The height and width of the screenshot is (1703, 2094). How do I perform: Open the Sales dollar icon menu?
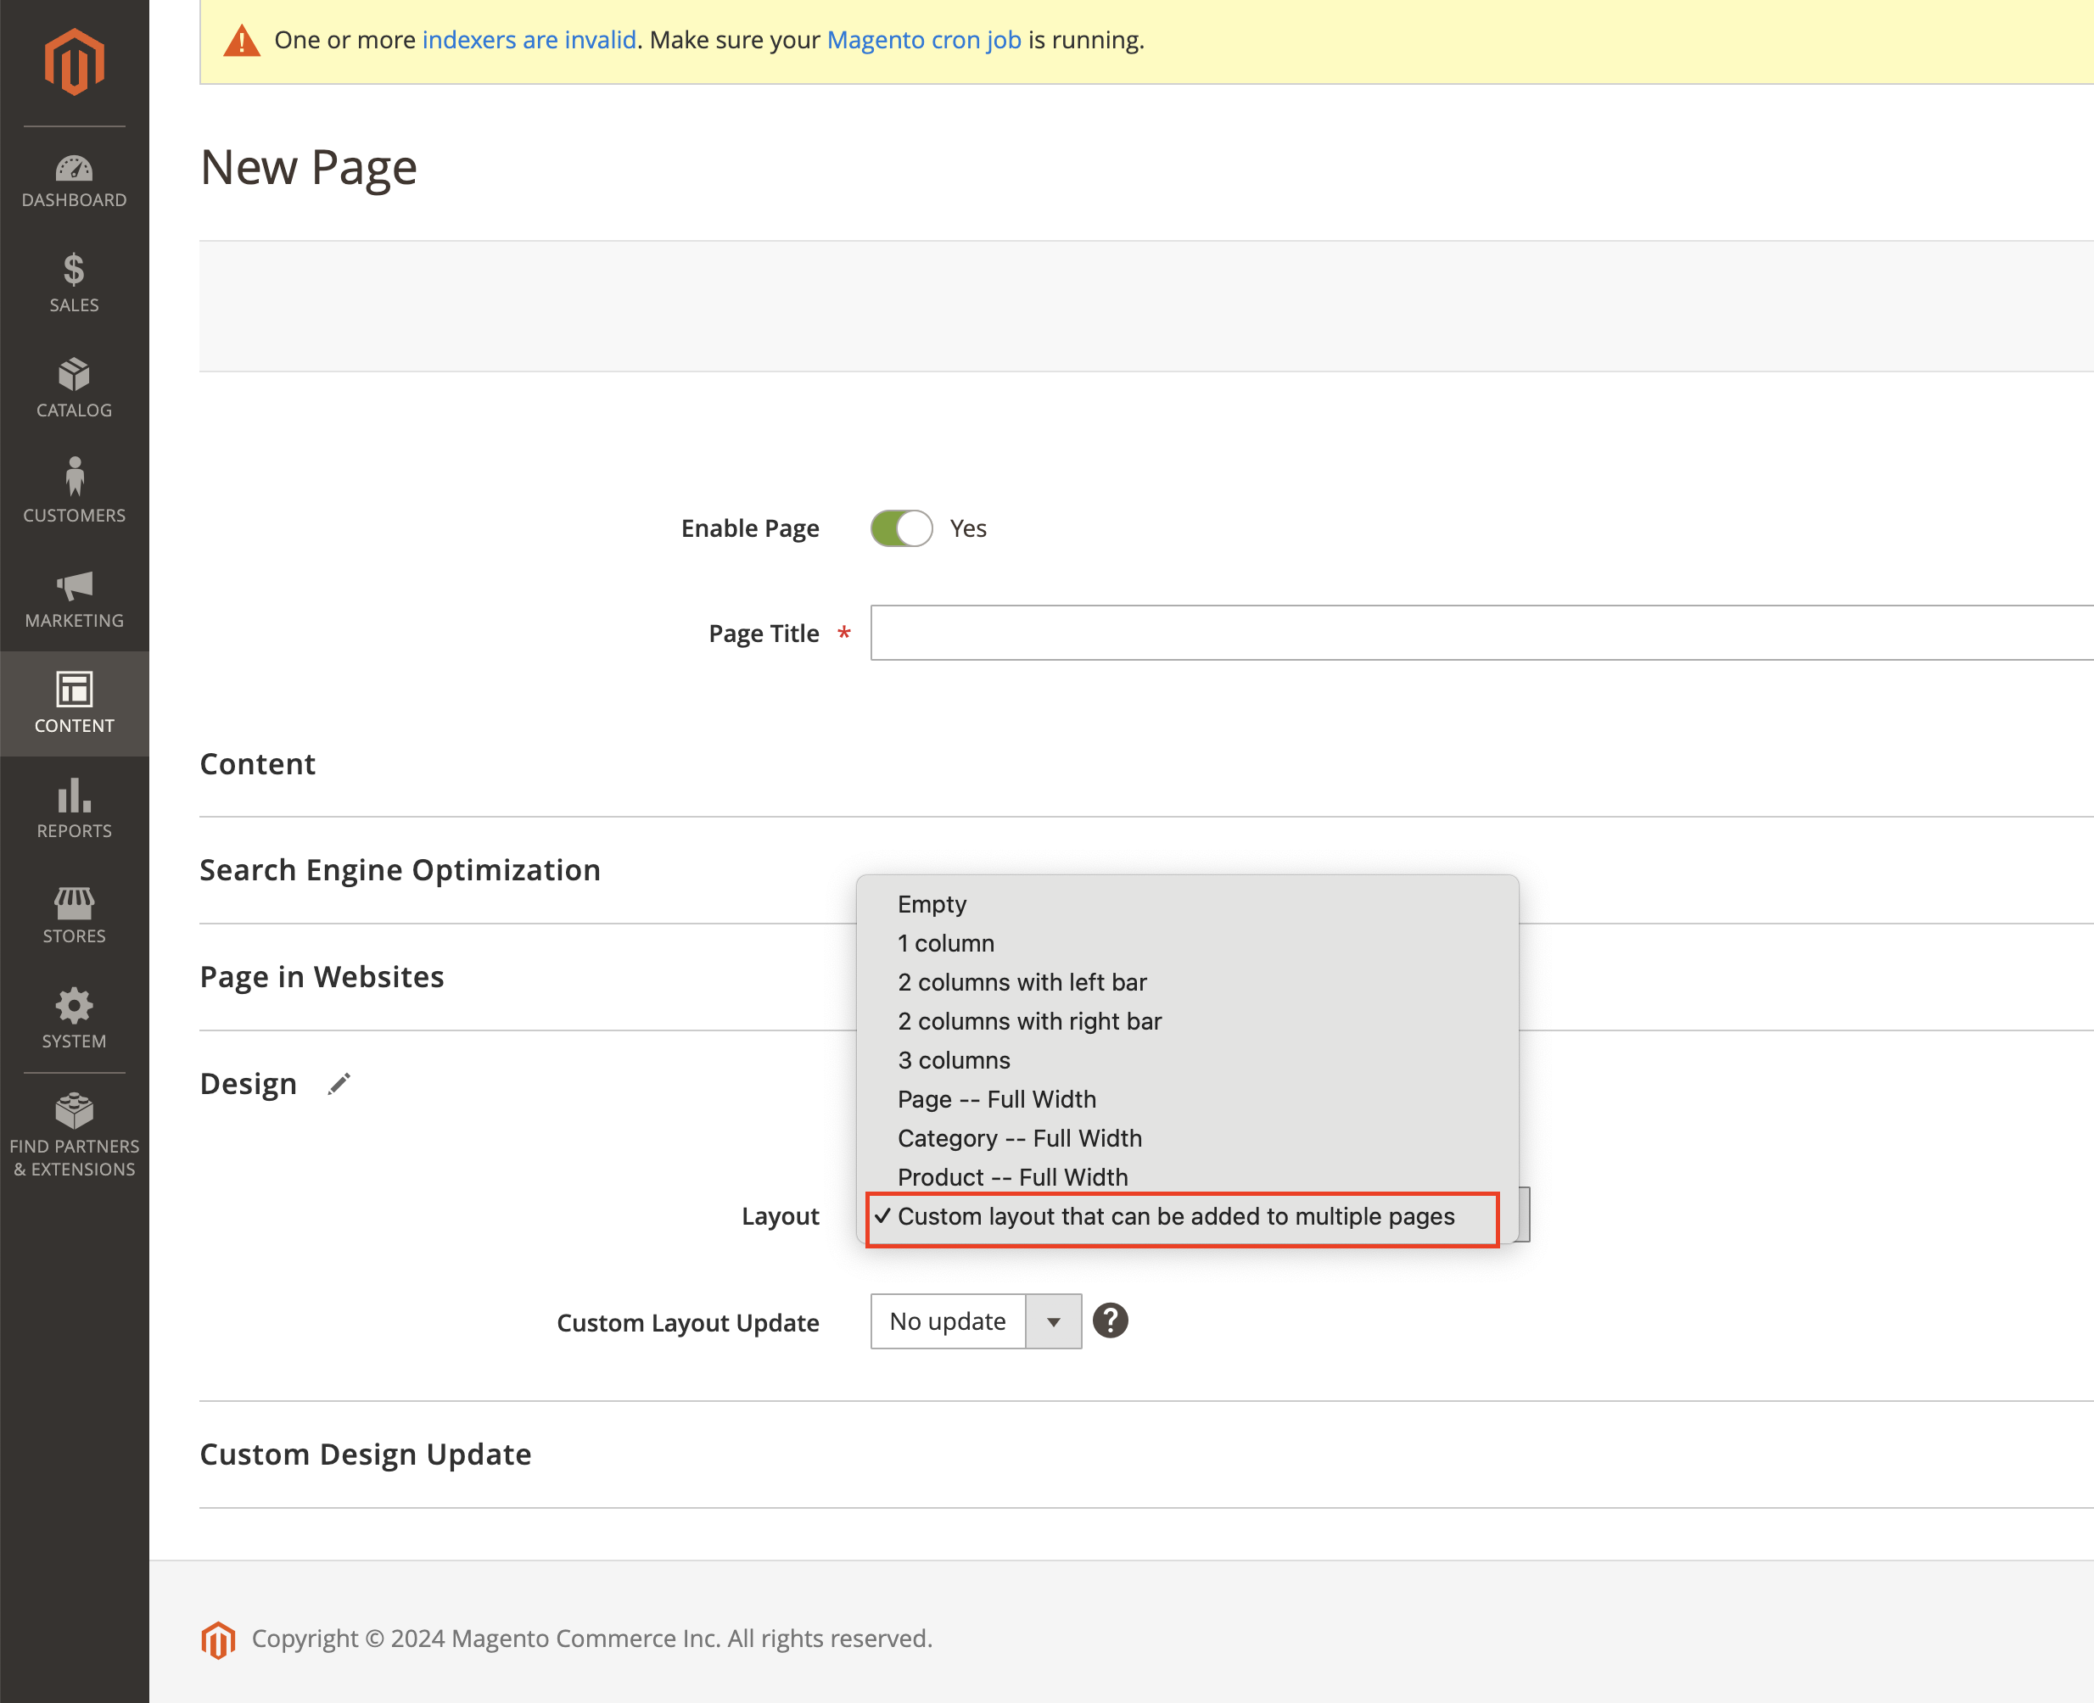tap(74, 270)
